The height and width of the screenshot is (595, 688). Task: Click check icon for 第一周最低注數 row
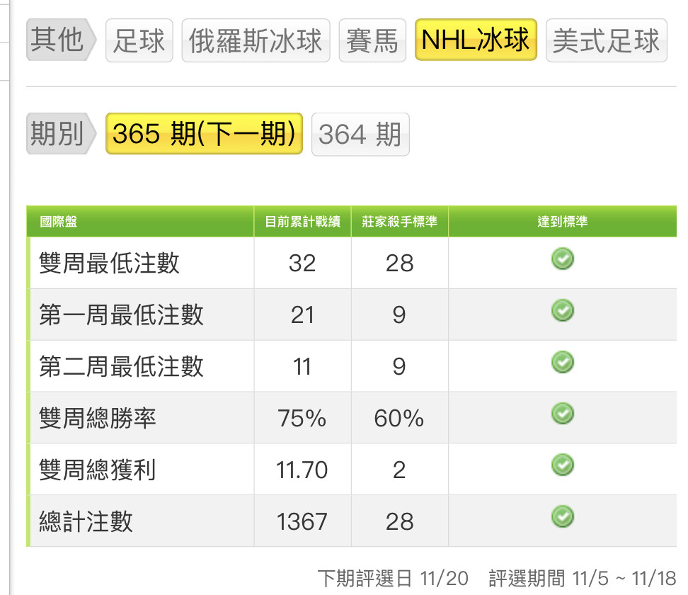click(563, 310)
